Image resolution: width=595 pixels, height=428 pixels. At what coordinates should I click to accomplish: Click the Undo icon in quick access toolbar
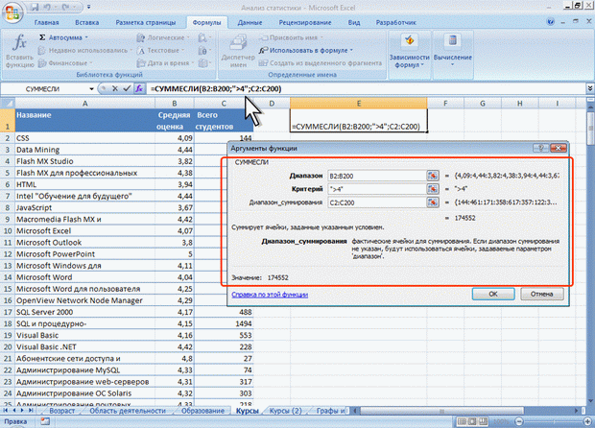[49, 7]
